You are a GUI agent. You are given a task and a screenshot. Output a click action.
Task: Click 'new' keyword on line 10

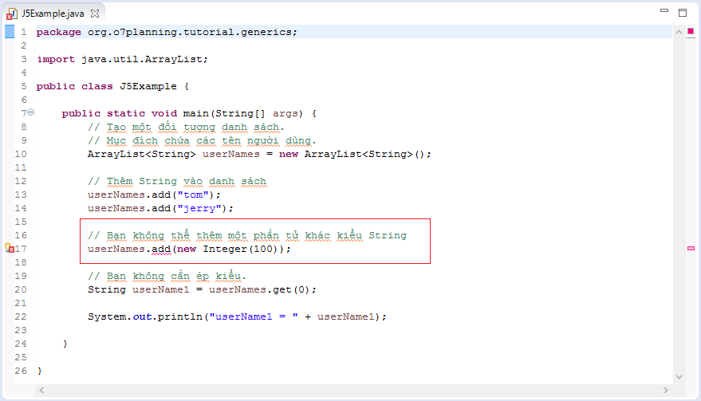(289, 154)
